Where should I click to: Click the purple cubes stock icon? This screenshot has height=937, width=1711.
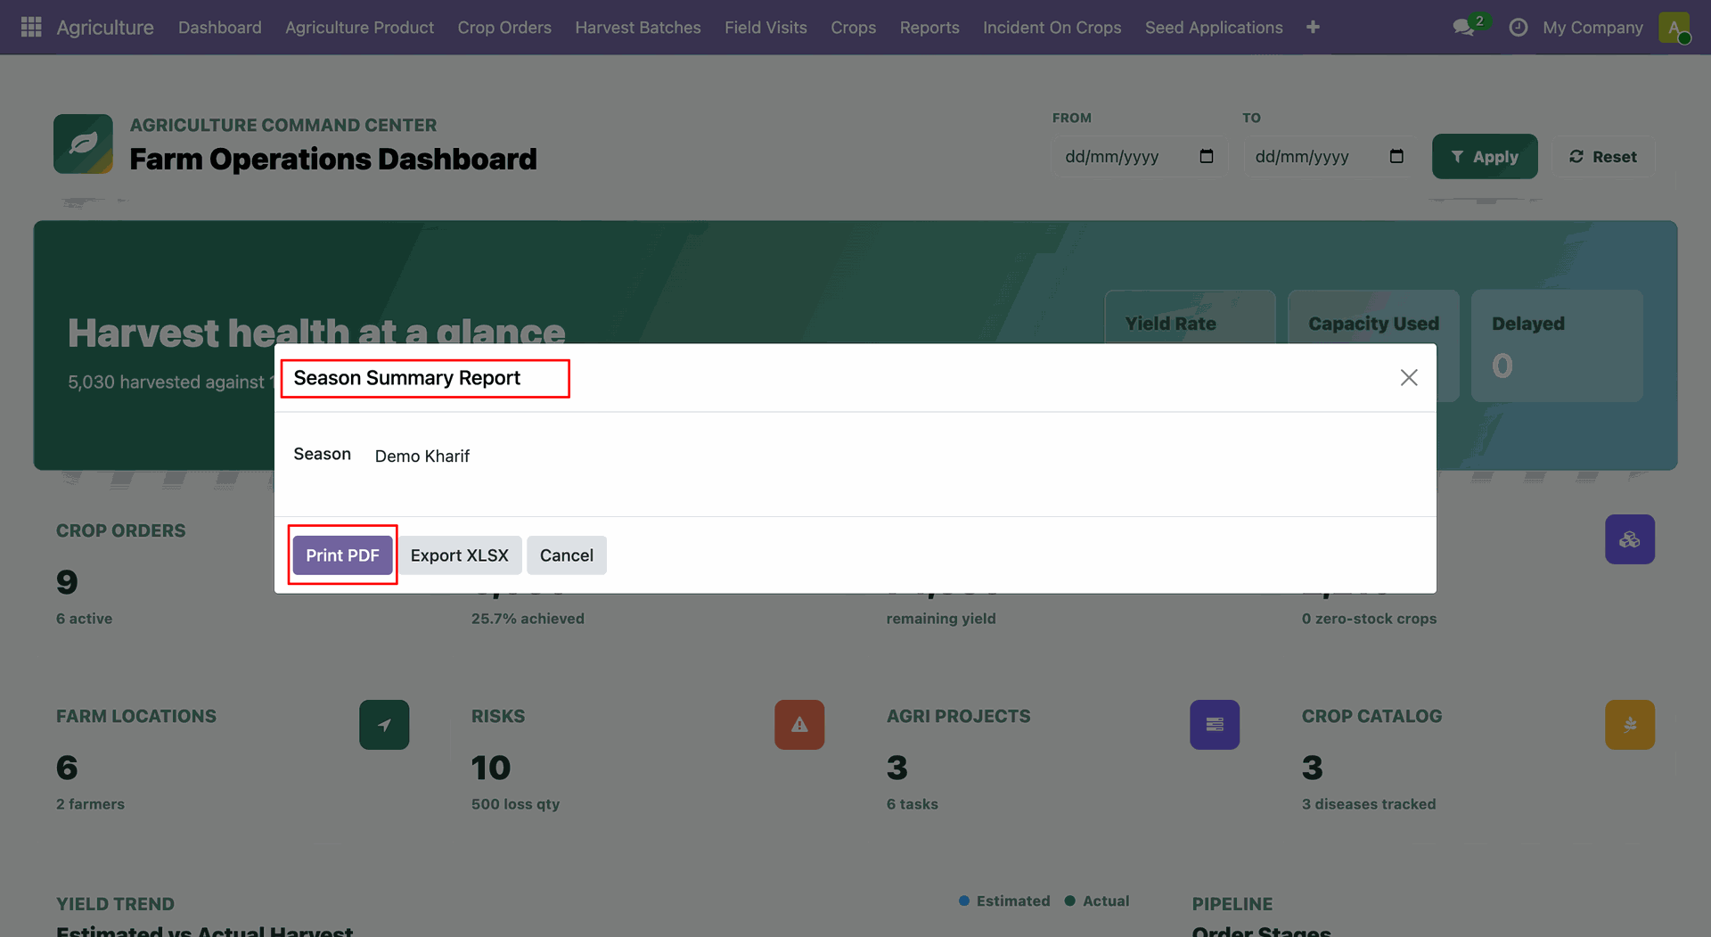pyautogui.click(x=1630, y=539)
